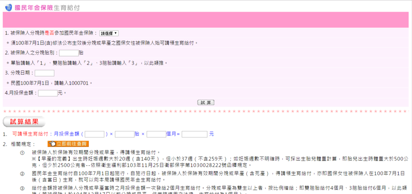The image size is (412, 194).
Task: Focus the 分娩胎別 number input field
Action: click(69, 53)
